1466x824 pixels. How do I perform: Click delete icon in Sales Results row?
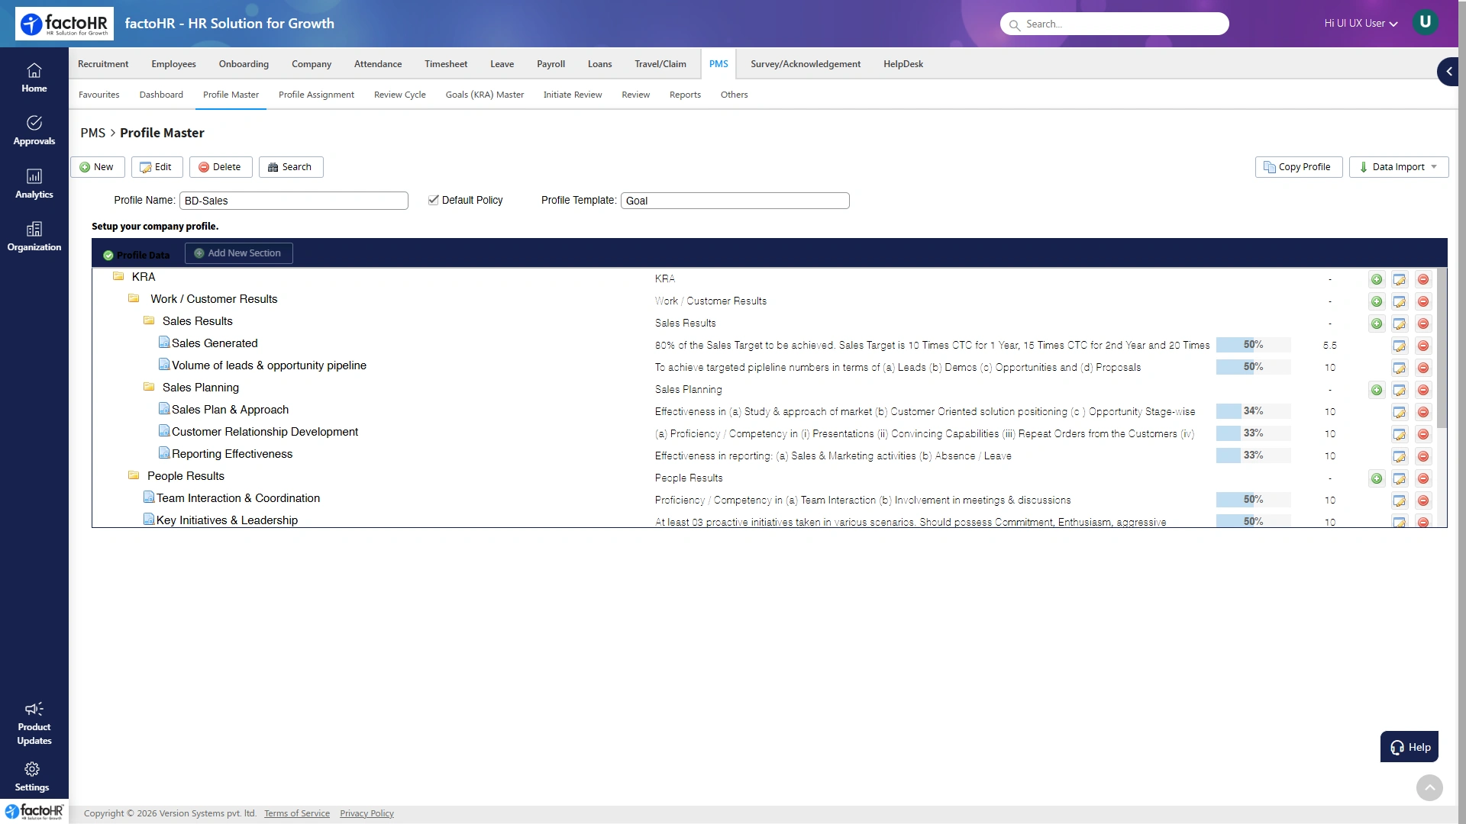tap(1423, 323)
